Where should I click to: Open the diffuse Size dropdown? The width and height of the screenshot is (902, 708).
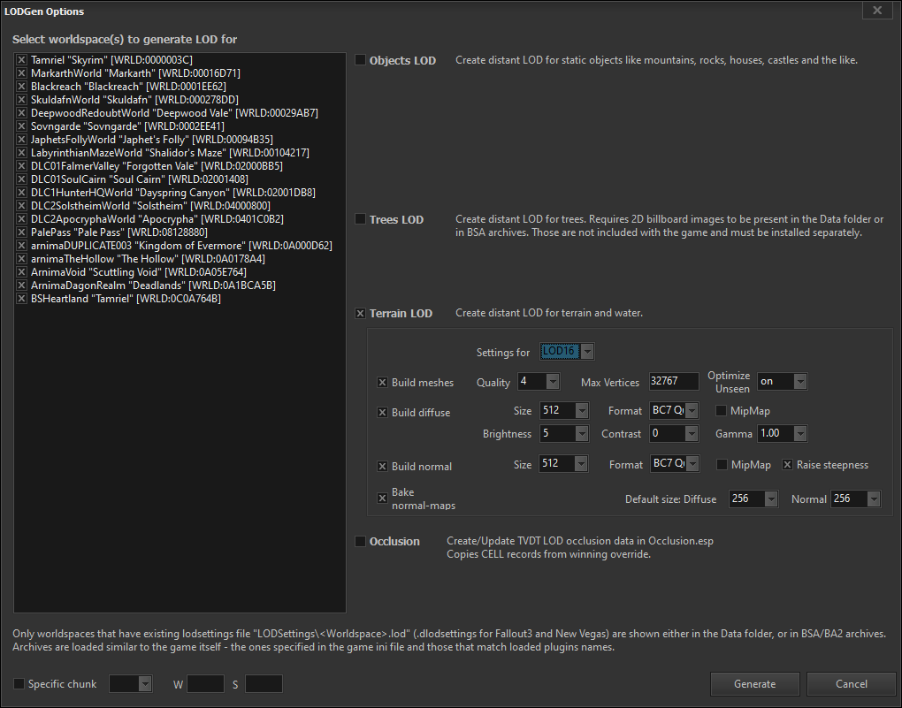[564, 411]
